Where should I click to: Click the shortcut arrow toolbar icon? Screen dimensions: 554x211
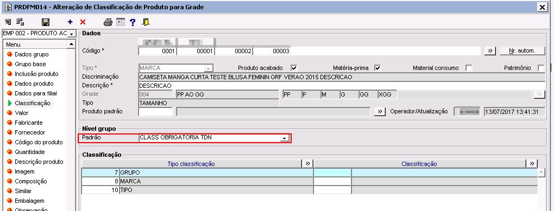[8, 22]
